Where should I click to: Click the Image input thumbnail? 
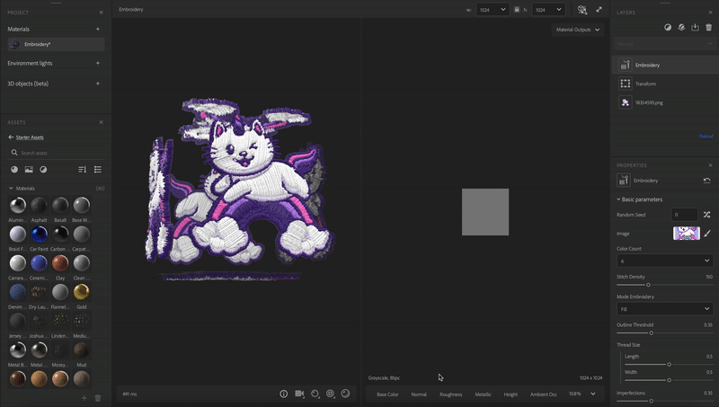pyautogui.click(x=687, y=234)
